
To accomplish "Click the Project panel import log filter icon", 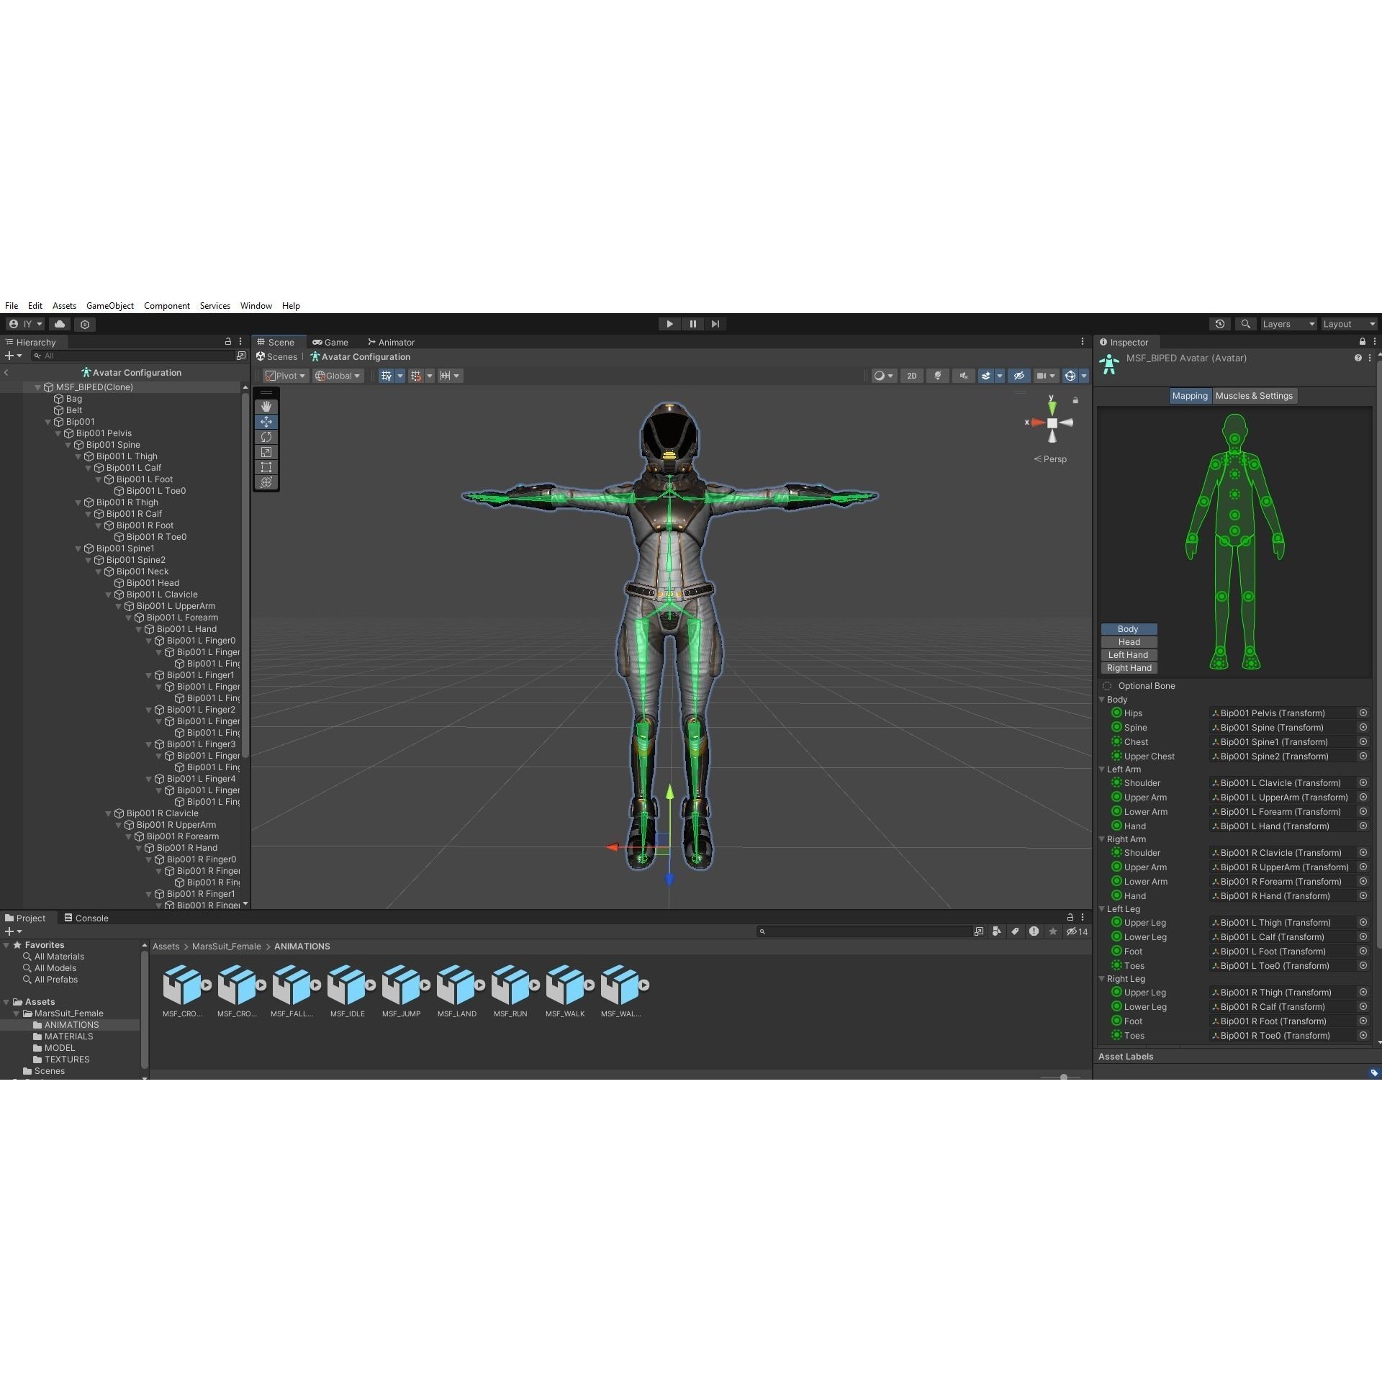I will pos(1034,931).
